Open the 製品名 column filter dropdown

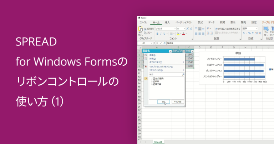[170, 51]
